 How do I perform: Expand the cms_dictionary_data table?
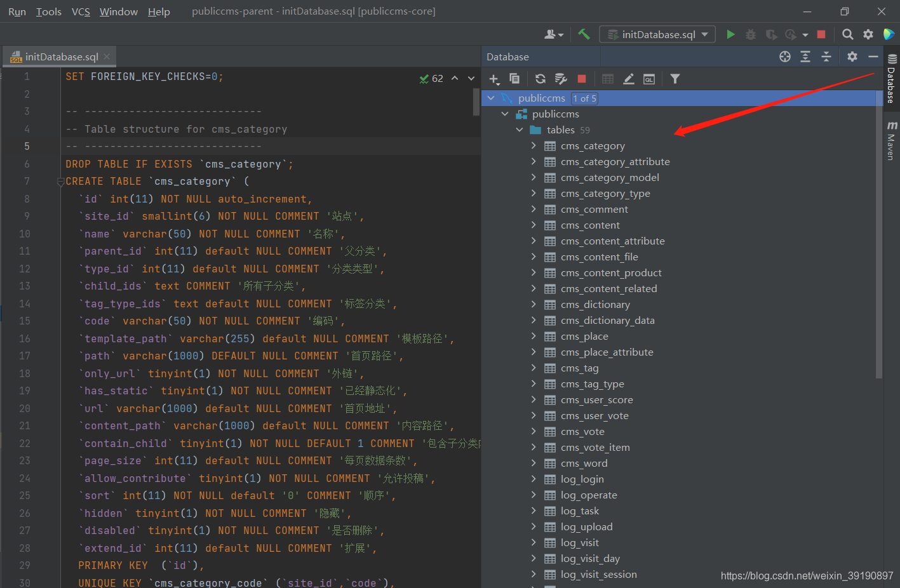click(x=534, y=320)
